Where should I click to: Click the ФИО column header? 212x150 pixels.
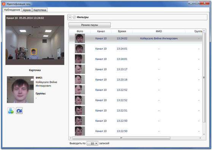pyautogui.click(x=159, y=31)
